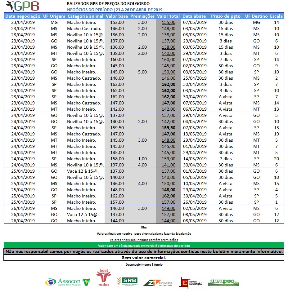288x292 pixels.
Task: Click the 'UF Destino' column header
Action: 256,16
